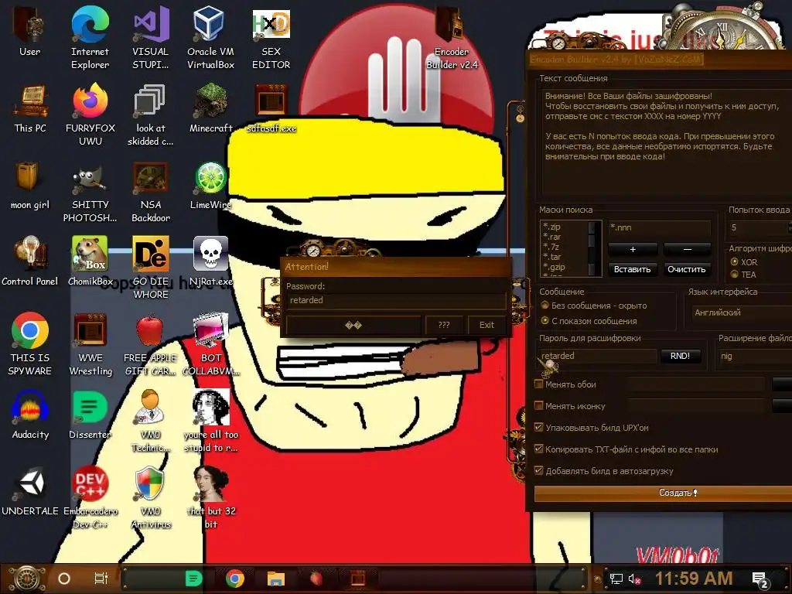Click the 'Попыток ввода' attempts field
This screenshot has width=792, height=594.
758,228
